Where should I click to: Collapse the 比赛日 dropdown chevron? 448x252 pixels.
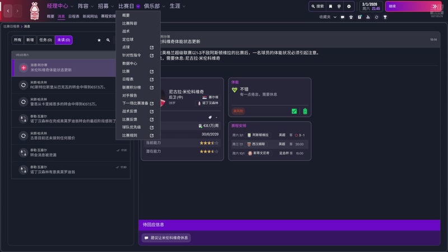coord(138,6)
